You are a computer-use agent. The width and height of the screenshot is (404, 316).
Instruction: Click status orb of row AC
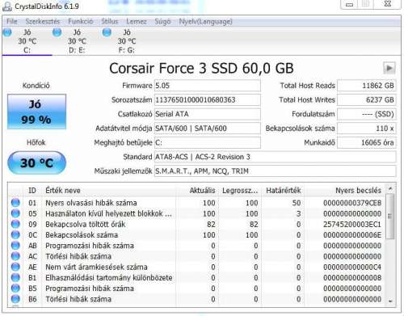pyautogui.click(x=15, y=256)
